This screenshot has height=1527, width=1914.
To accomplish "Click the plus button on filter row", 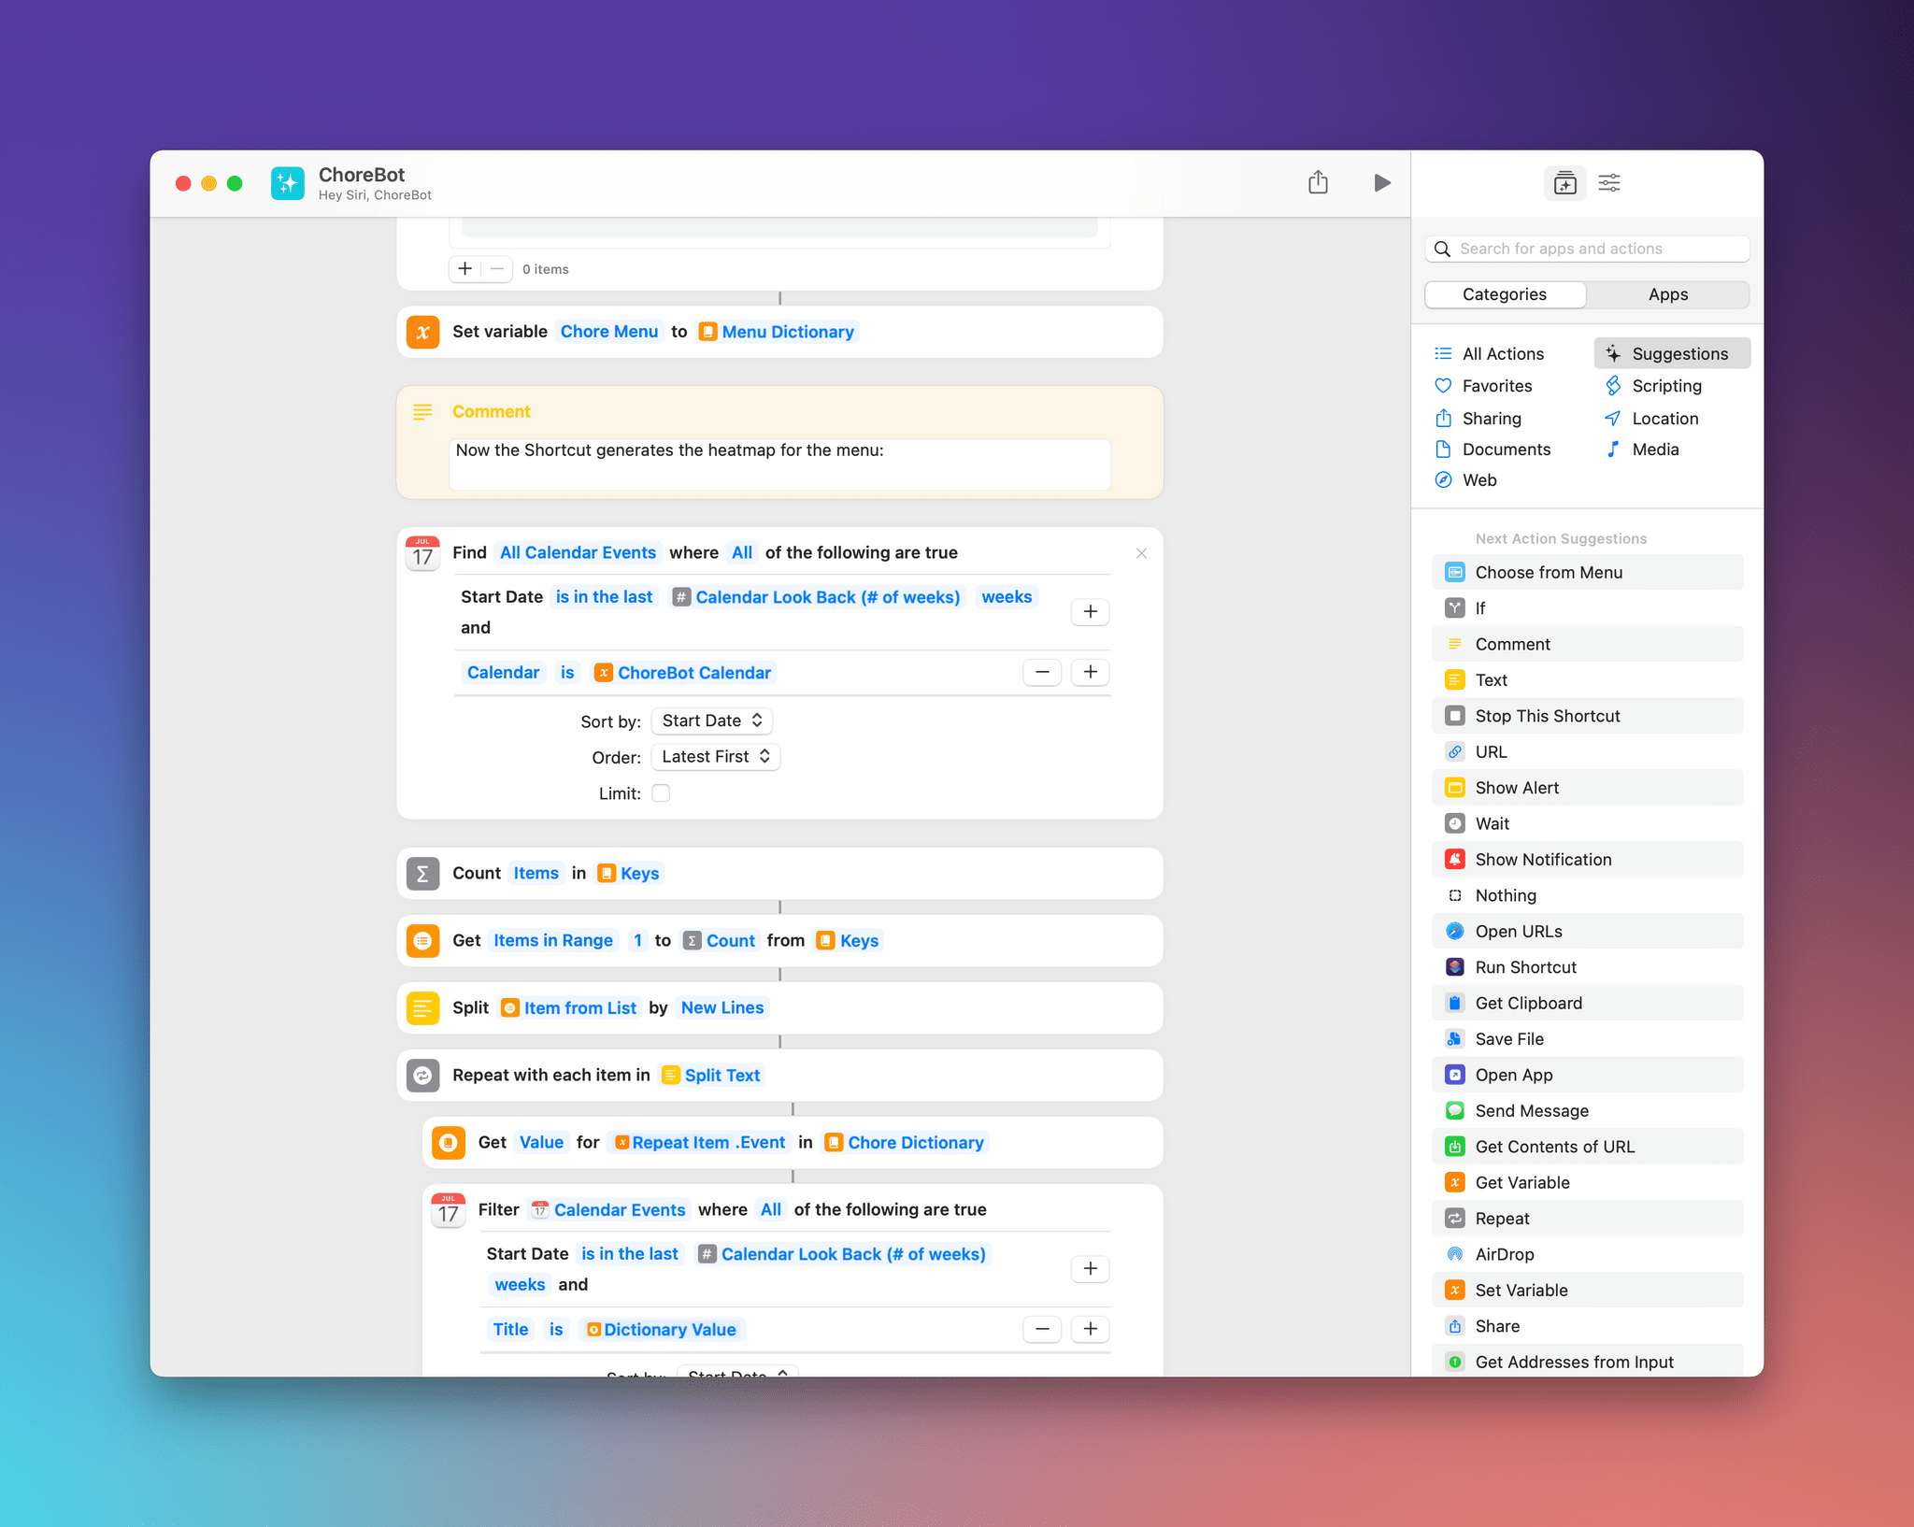I will [1093, 1267].
